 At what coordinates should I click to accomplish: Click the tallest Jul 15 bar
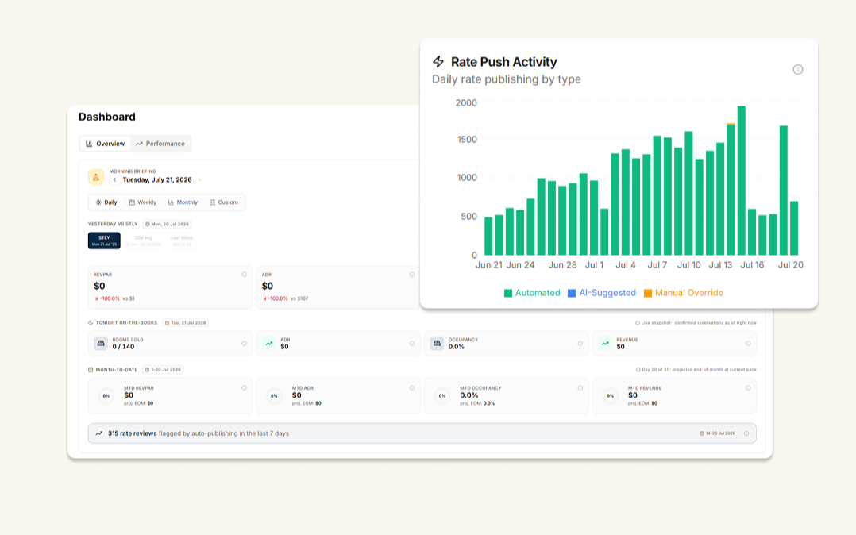pos(742,181)
